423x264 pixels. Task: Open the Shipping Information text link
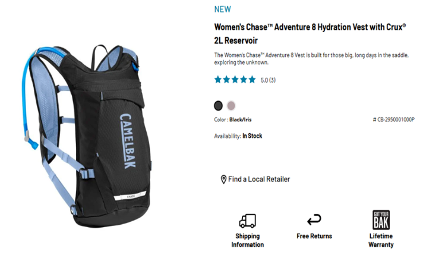click(247, 240)
